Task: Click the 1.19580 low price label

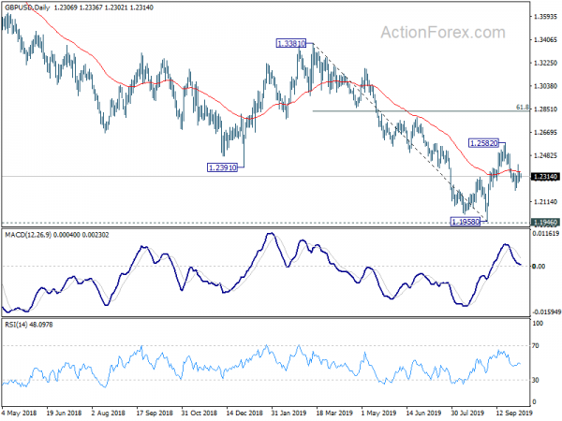Action: pyautogui.click(x=465, y=222)
